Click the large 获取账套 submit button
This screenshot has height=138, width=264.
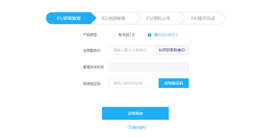[x=135, y=113]
